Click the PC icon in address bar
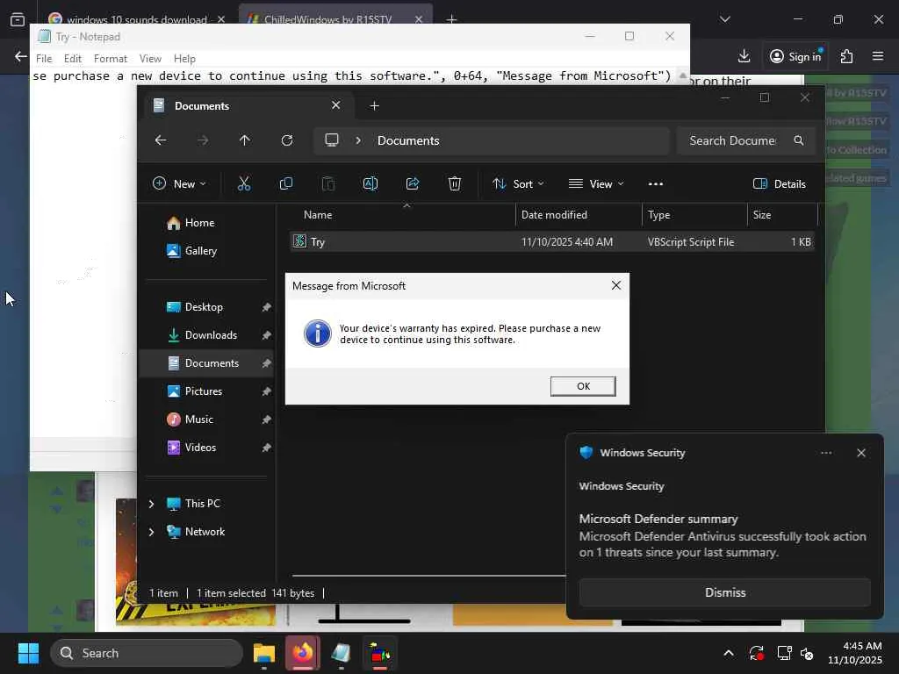Screen dimensions: 899x674 (331, 140)
